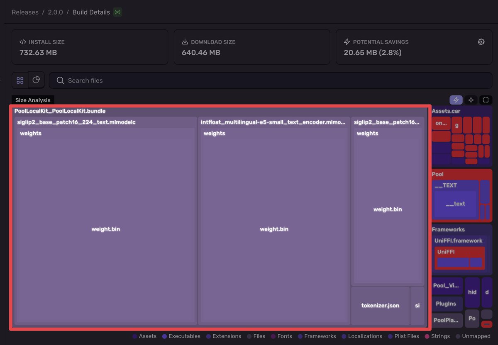Select the UniFFI.framework header
The image size is (498, 345).
click(x=458, y=241)
